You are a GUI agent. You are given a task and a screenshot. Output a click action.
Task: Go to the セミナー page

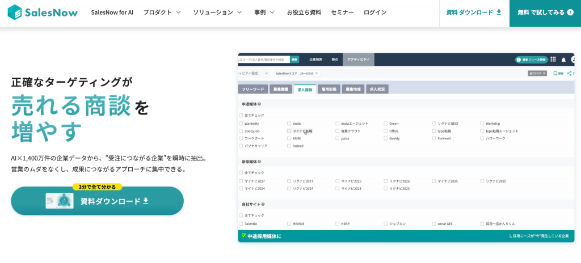pyautogui.click(x=342, y=12)
